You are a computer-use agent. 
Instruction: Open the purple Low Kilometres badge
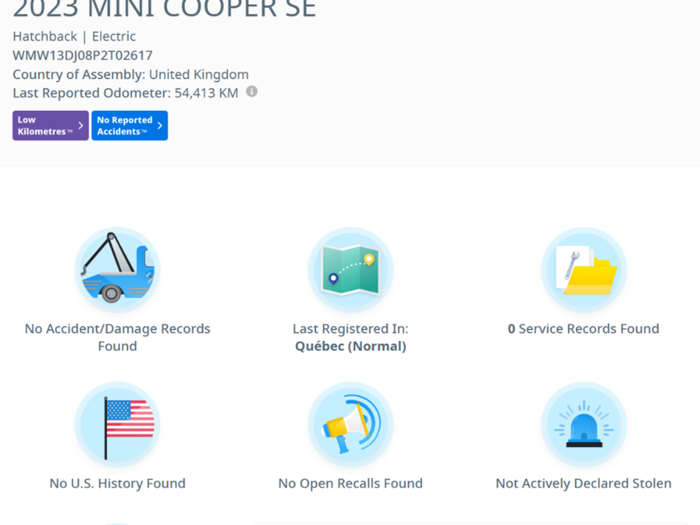44,126
